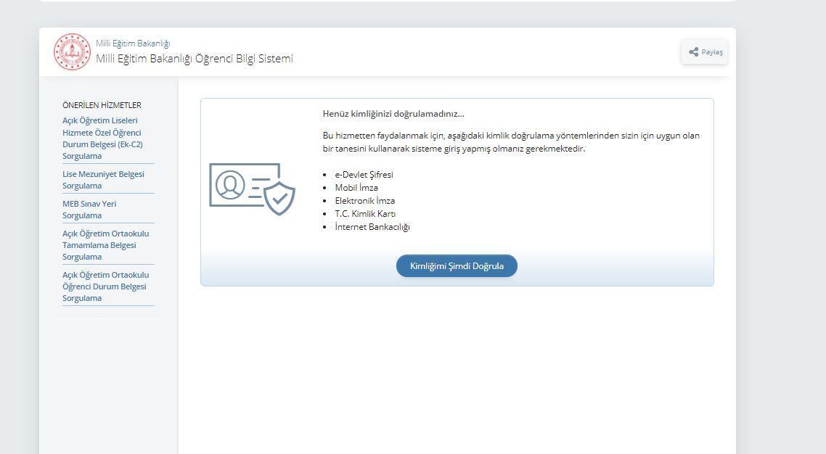Viewport: 826px width, 454px height.
Task: Click the ÖNERİLEN HİZMETLER sidebar heading
Action: click(x=102, y=105)
